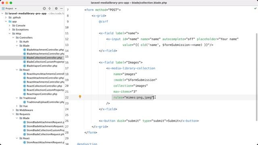Screen dimensions: 258x145
Task: Collapse the Traditional folder
Action: pos(17,98)
